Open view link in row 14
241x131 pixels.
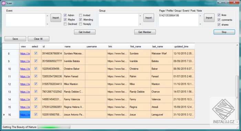[x=25, y=99]
